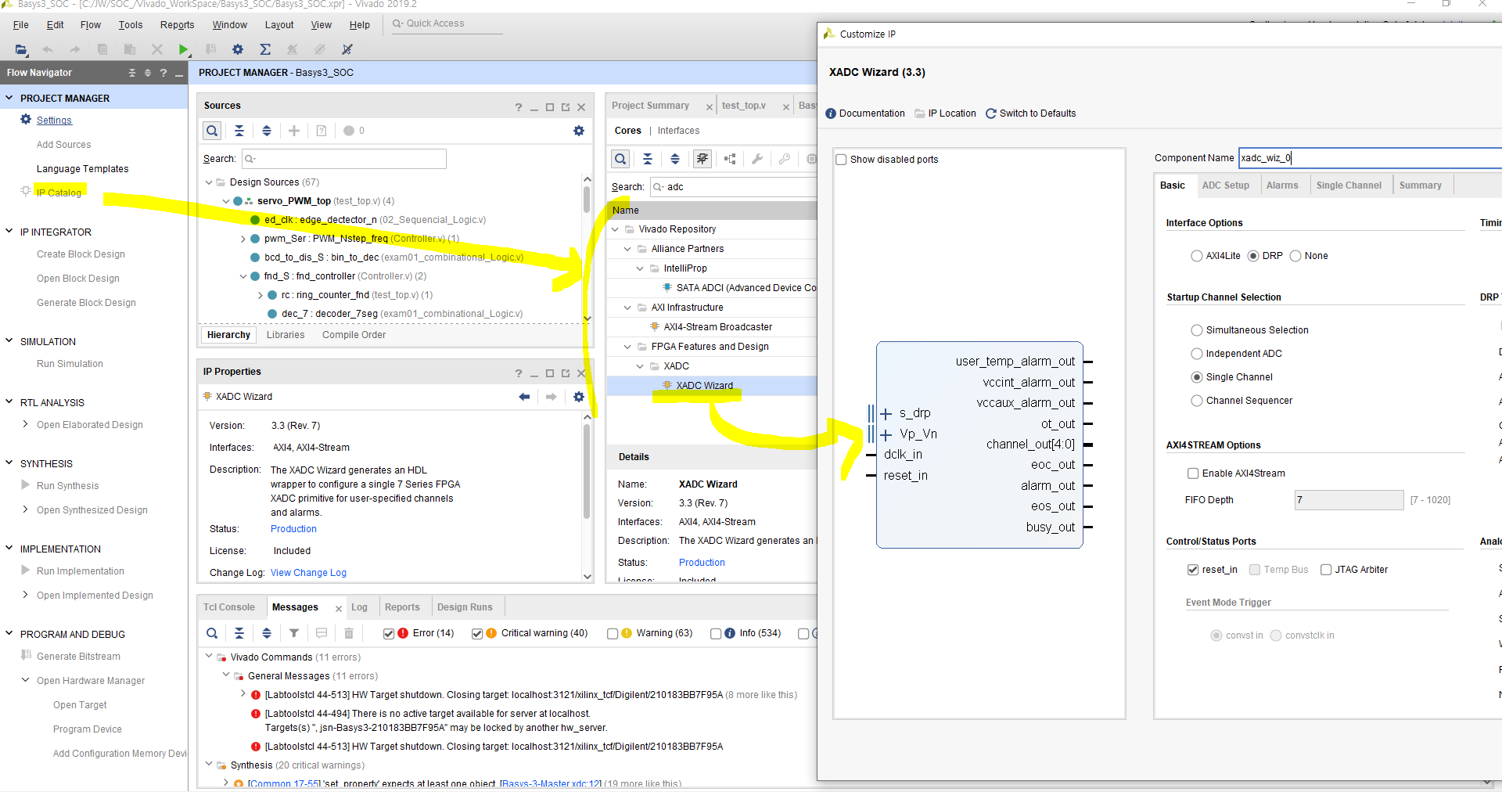Click Switch to Defaults button

tap(1031, 113)
